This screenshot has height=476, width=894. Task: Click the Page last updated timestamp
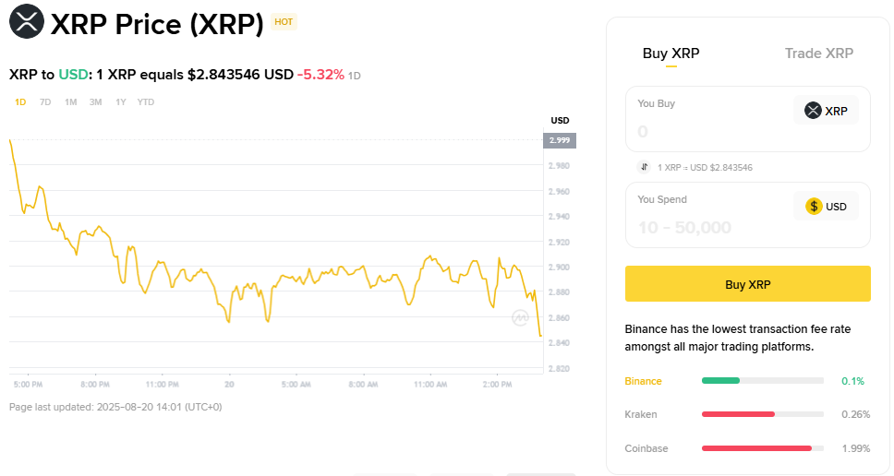click(115, 407)
